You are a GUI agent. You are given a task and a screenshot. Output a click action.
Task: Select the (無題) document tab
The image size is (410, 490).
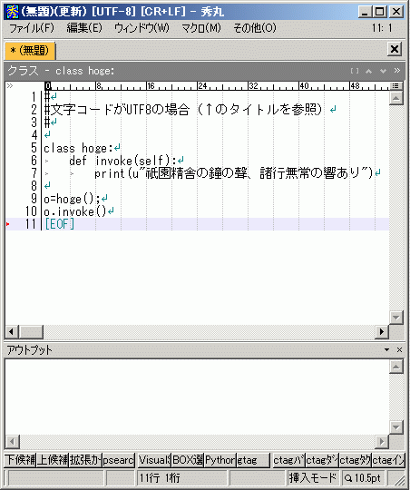[x=30, y=51]
